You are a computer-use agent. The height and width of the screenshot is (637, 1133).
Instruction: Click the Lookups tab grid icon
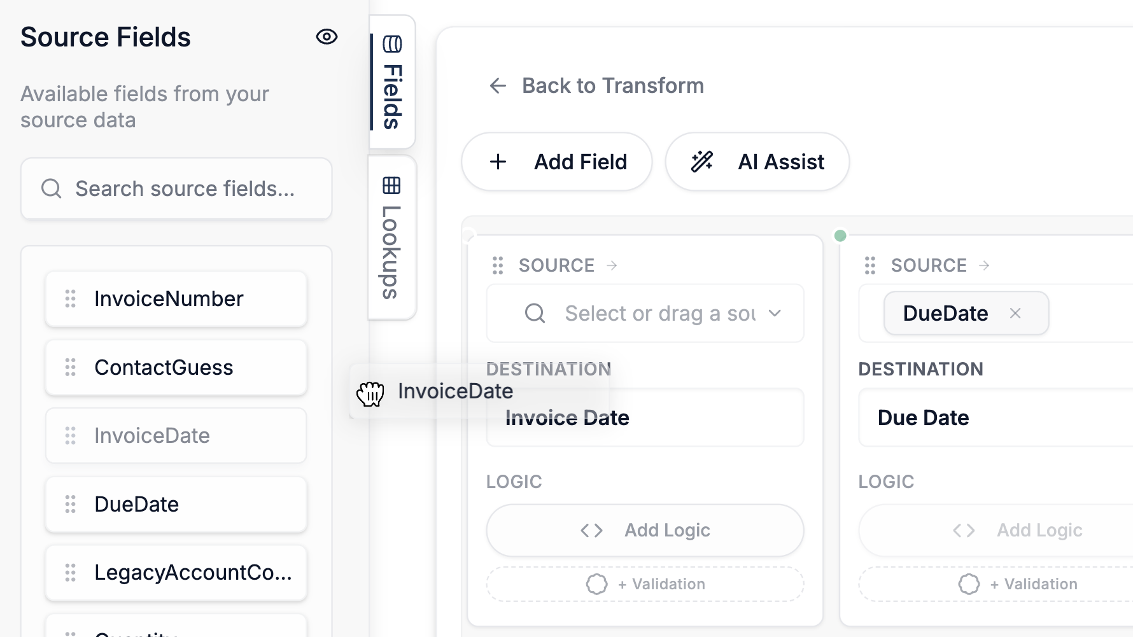click(x=393, y=185)
